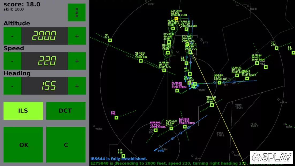Decrease altitude with the minus button
295x166 pixels.
12,36
